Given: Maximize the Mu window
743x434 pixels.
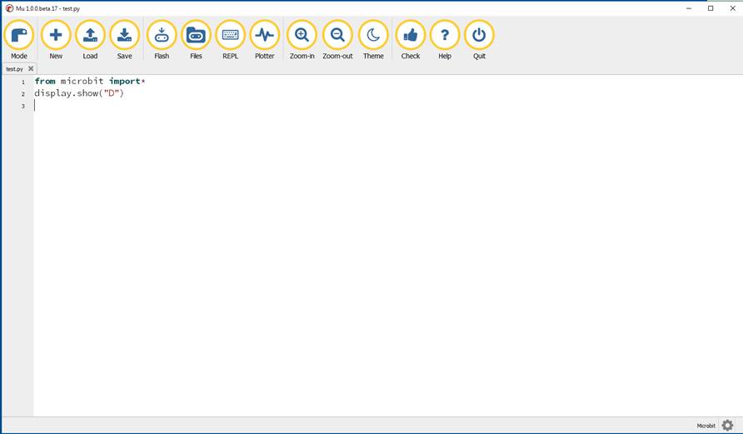Looking at the screenshot, I should tap(711, 8).
